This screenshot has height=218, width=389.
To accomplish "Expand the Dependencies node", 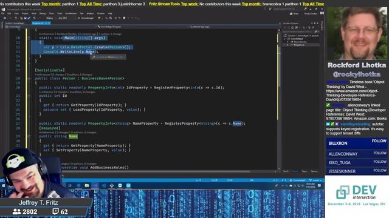I will tap(287, 42).
